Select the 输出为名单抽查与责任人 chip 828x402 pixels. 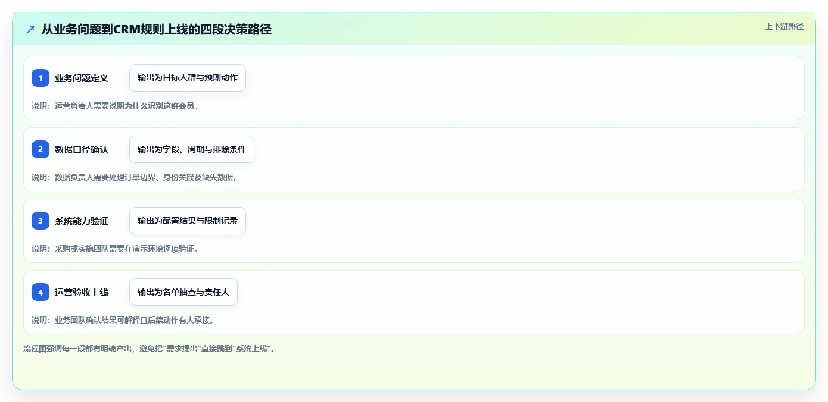tap(183, 292)
